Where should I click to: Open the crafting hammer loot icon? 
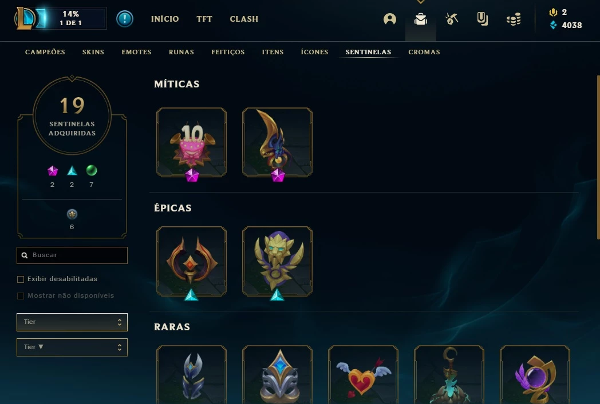(x=452, y=19)
